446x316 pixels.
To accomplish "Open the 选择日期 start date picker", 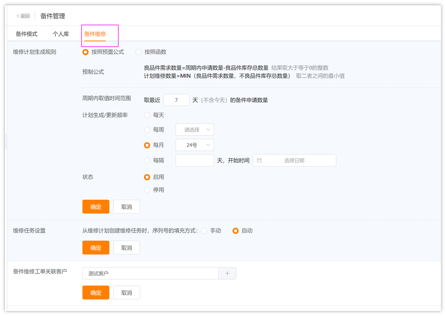I will 295,161.
